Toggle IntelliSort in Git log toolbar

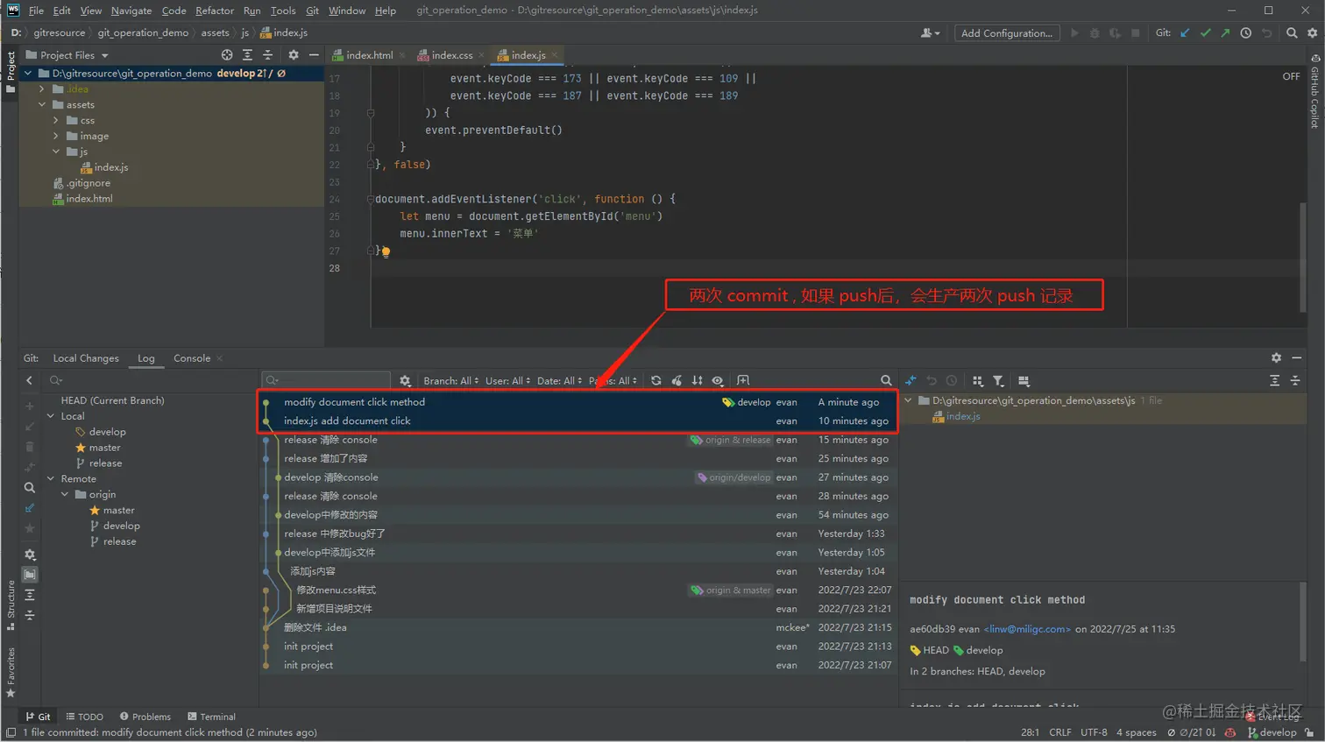tap(698, 380)
